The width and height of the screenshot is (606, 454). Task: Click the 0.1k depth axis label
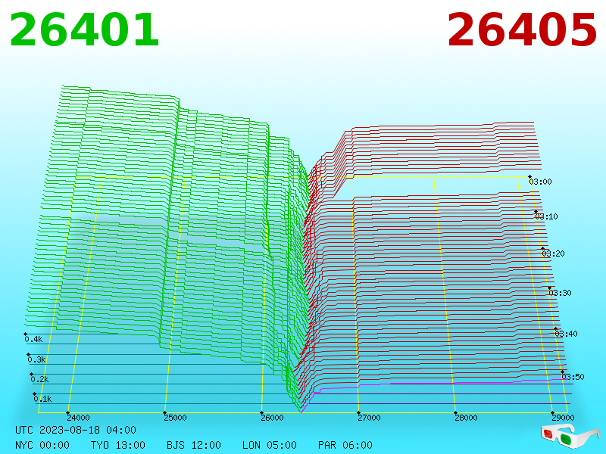pos(43,400)
